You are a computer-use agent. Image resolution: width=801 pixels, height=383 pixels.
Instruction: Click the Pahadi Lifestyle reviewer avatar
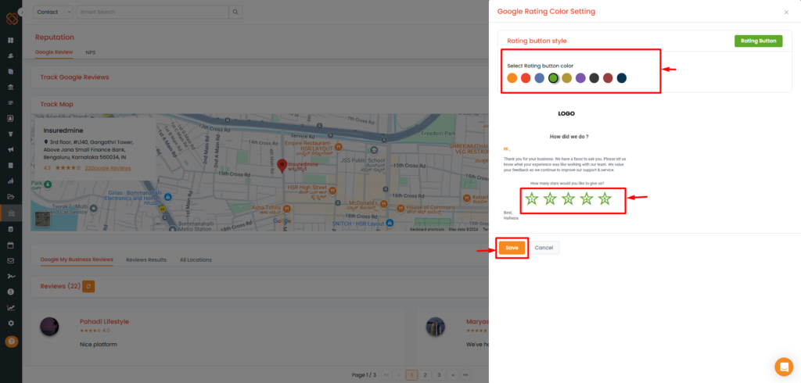[49, 327]
